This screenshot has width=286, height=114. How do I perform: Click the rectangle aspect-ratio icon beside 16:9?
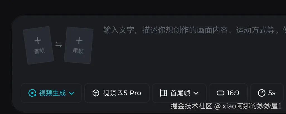pyautogui.click(x=220, y=93)
